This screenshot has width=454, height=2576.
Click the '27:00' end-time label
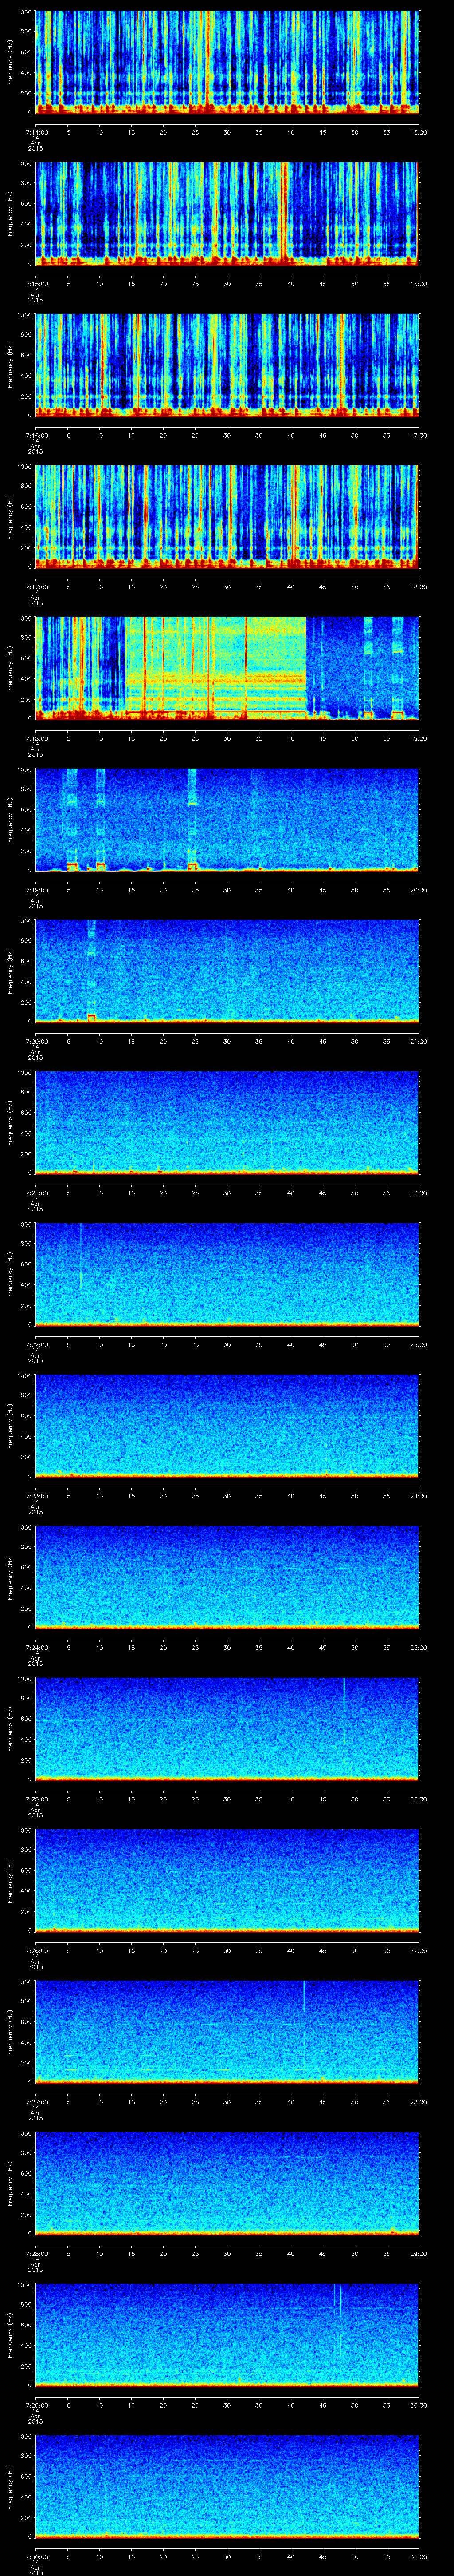(x=418, y=1949)
